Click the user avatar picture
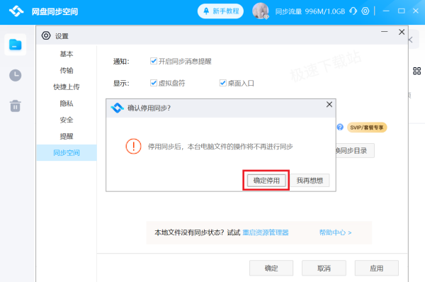The image size is (425, 282). (x=261, y=11)
